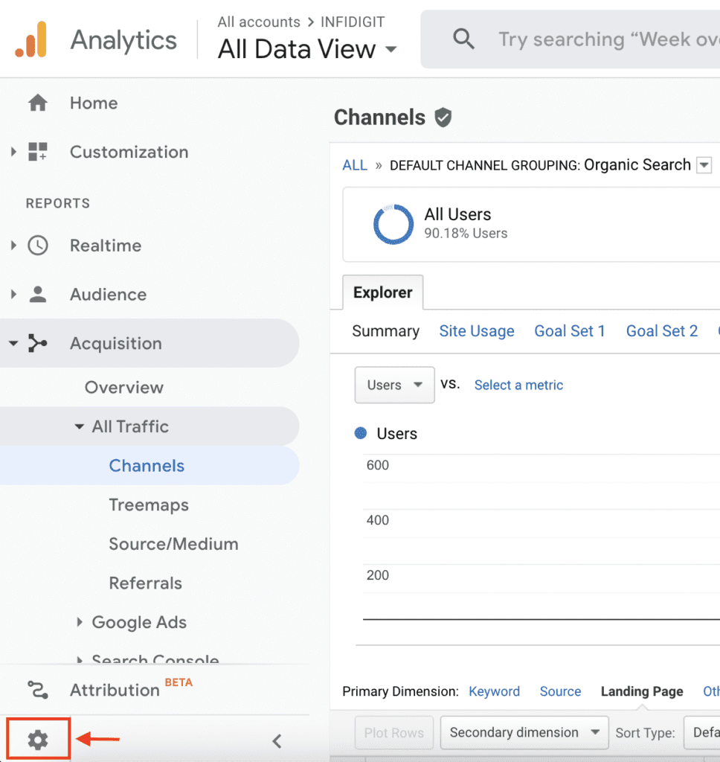Click the Select a metric link
The height and width of the screenshot is (762, 720).
pyautogui.click(x=518, y=385)
